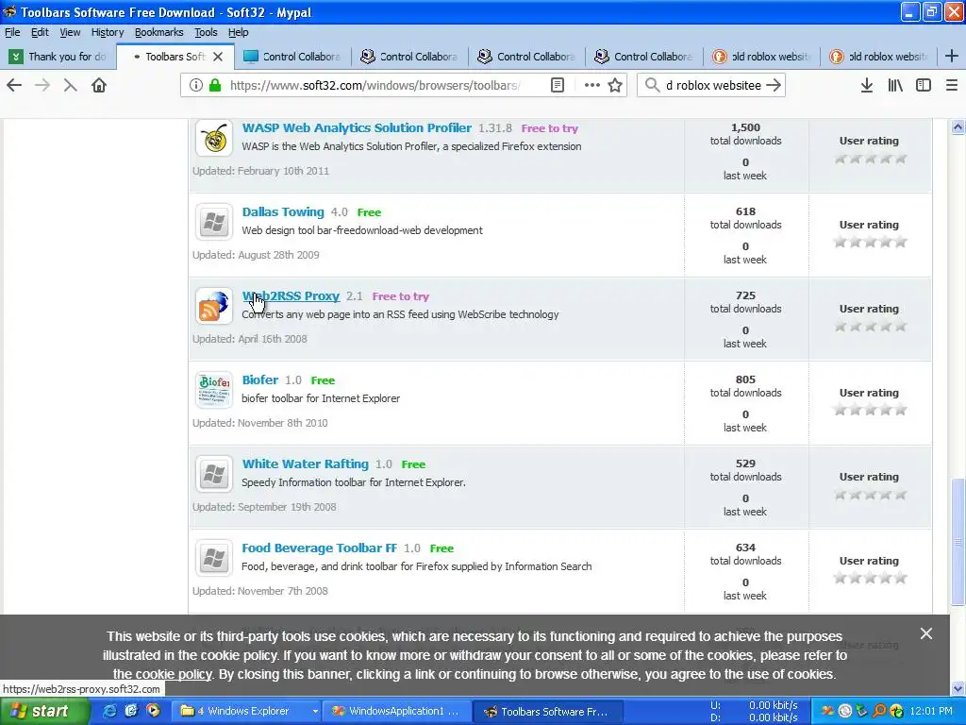Open a new tab with plus

[951, 56]
